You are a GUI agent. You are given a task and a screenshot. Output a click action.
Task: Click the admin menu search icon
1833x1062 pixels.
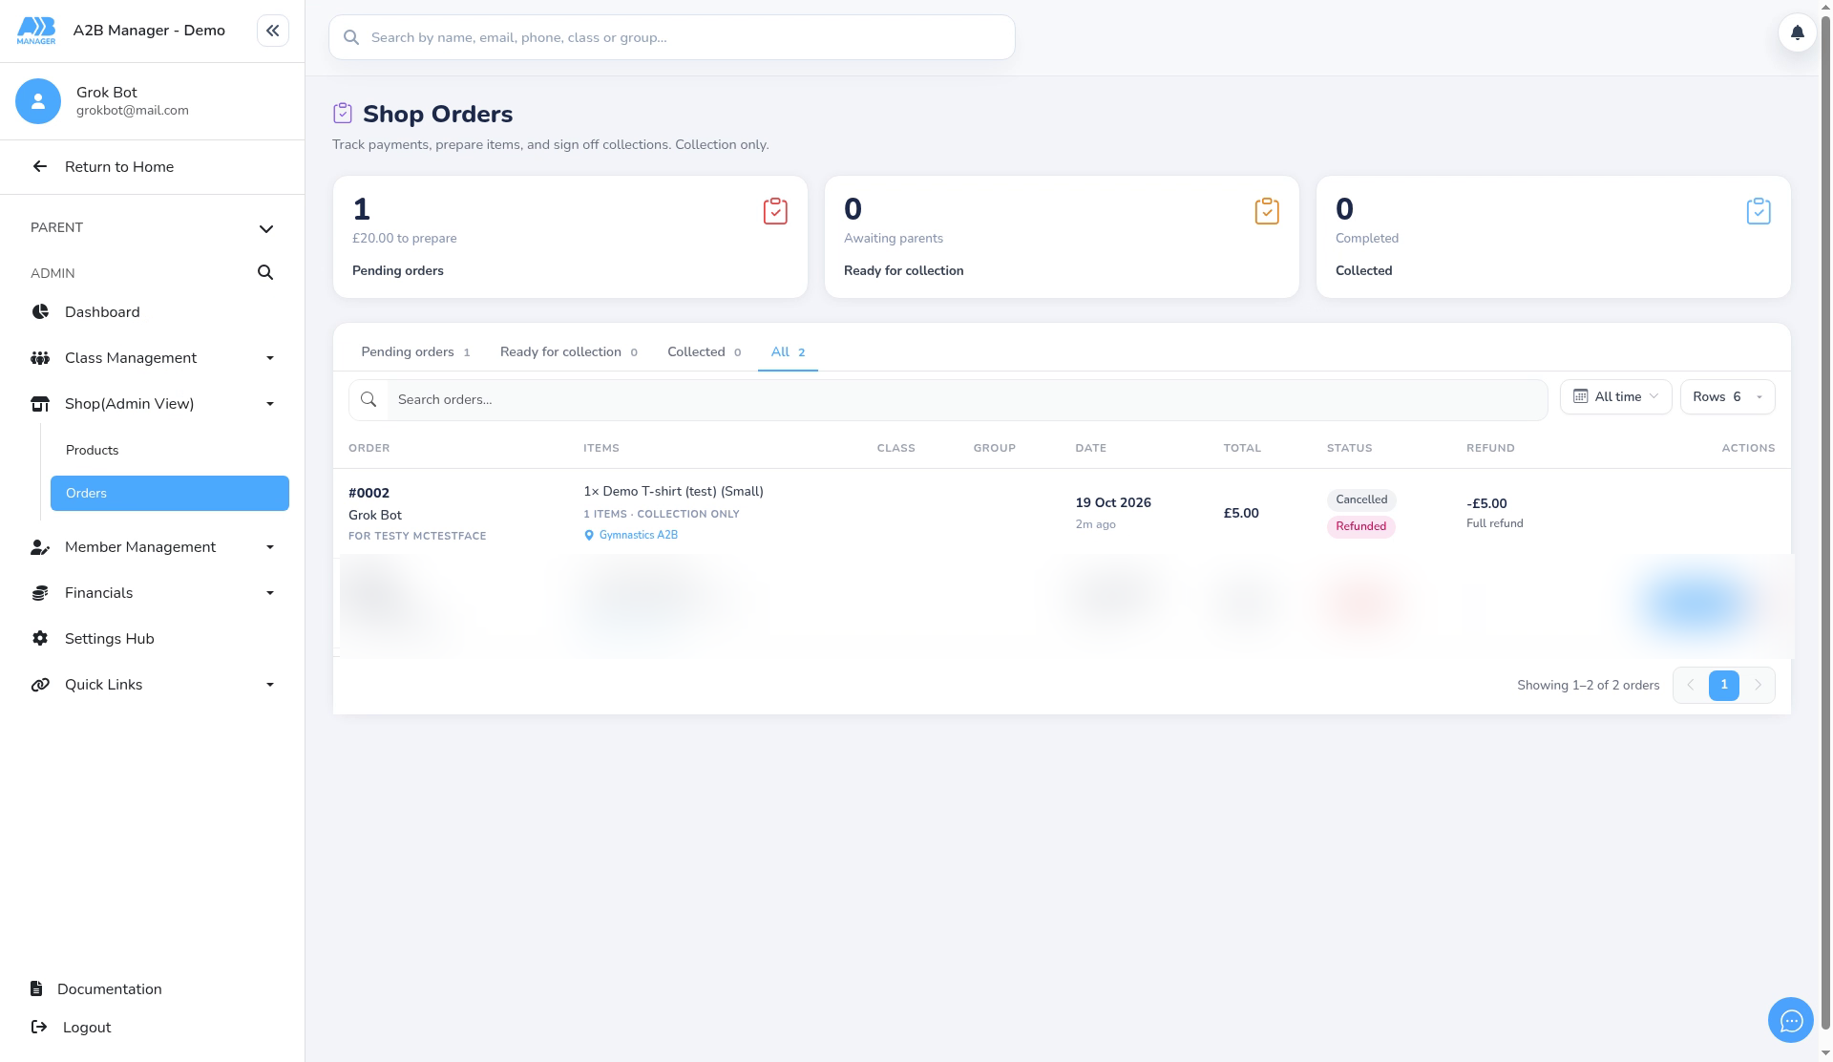[x=265, y=273]
